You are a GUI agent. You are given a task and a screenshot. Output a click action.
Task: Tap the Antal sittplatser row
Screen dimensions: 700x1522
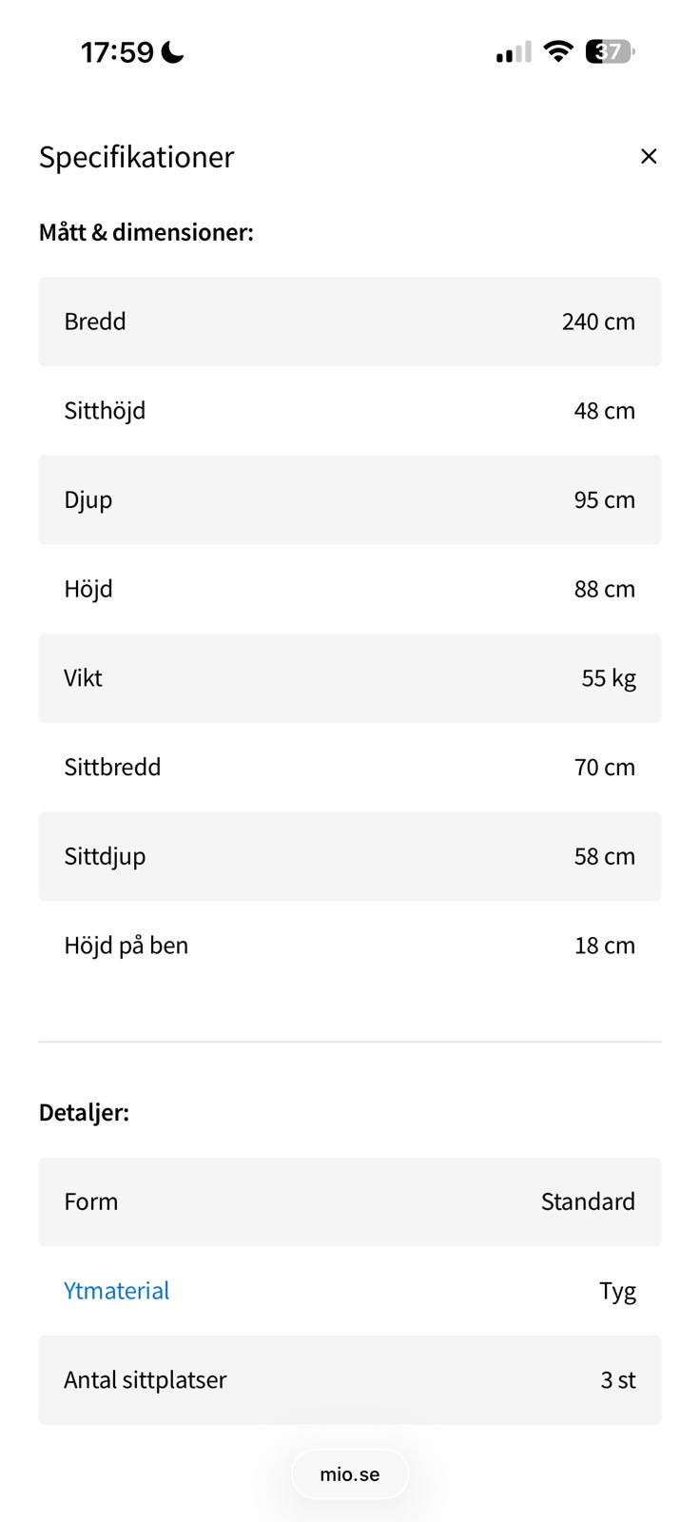350,1380
